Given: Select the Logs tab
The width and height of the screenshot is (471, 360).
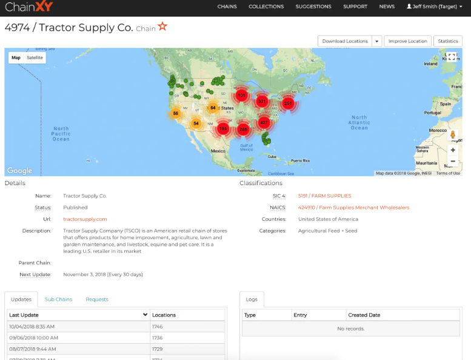Looking at the screenshot, I should pos(252,299).
